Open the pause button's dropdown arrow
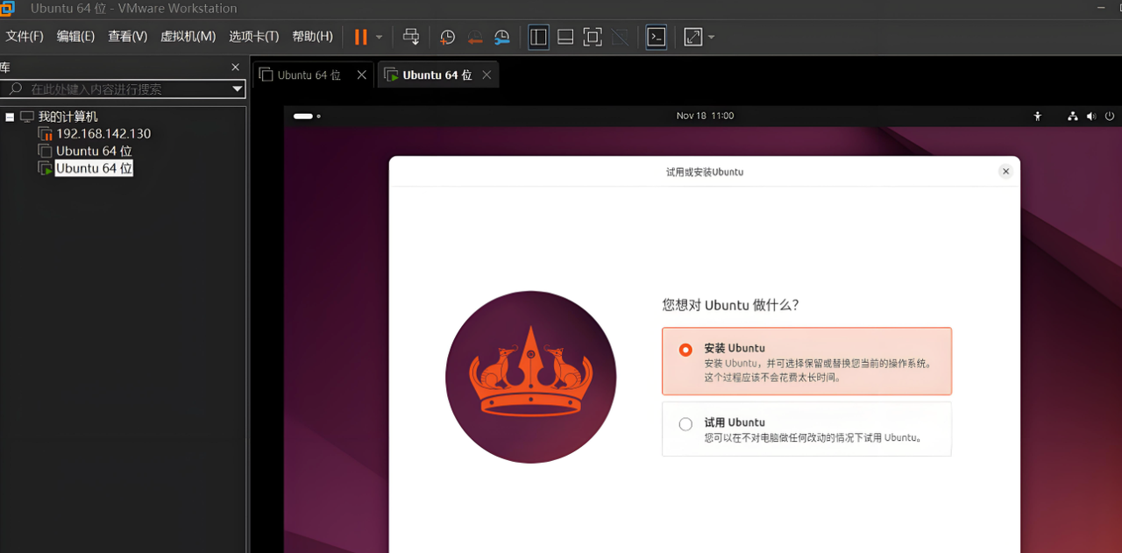 (x=379, y=37)
